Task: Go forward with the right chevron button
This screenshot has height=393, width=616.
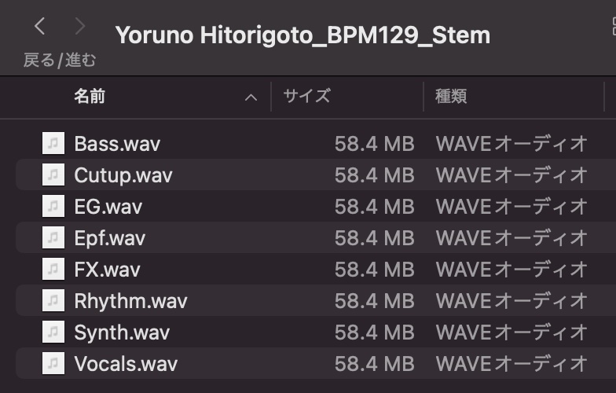Action: pos(79,28)
